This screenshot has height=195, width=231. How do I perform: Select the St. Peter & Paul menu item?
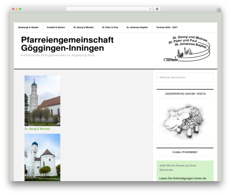pyautogui.click(x=110, y=27)
